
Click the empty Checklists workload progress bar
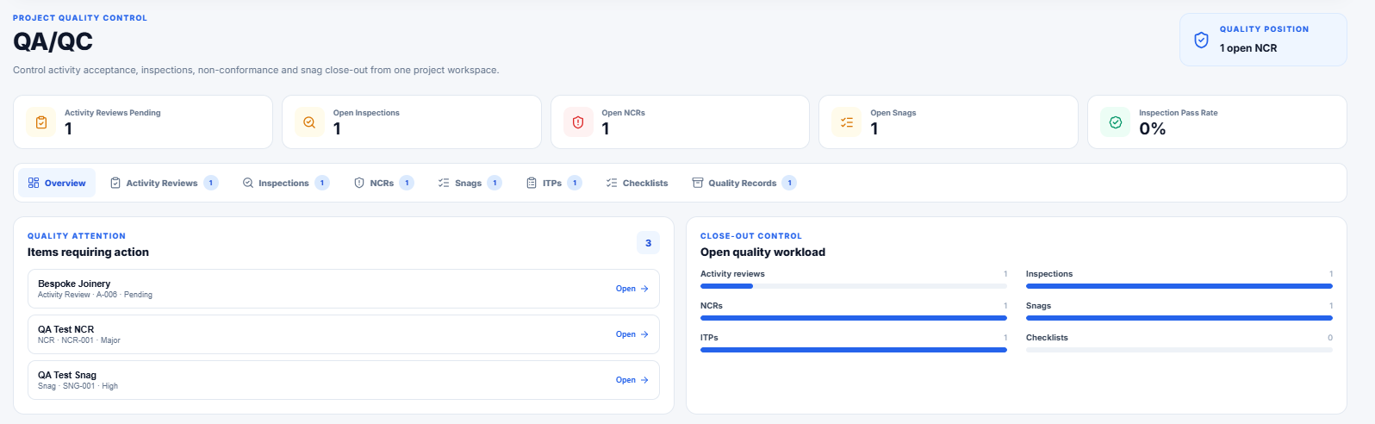[1179, 350]
